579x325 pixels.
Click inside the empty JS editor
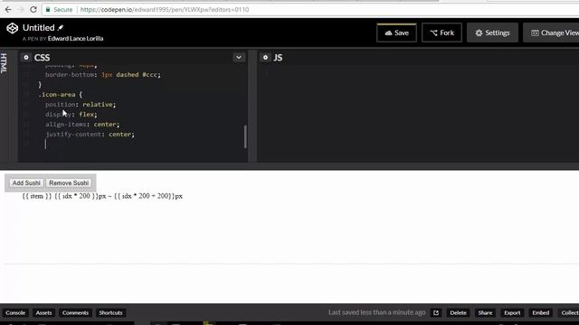pos(417,115)
